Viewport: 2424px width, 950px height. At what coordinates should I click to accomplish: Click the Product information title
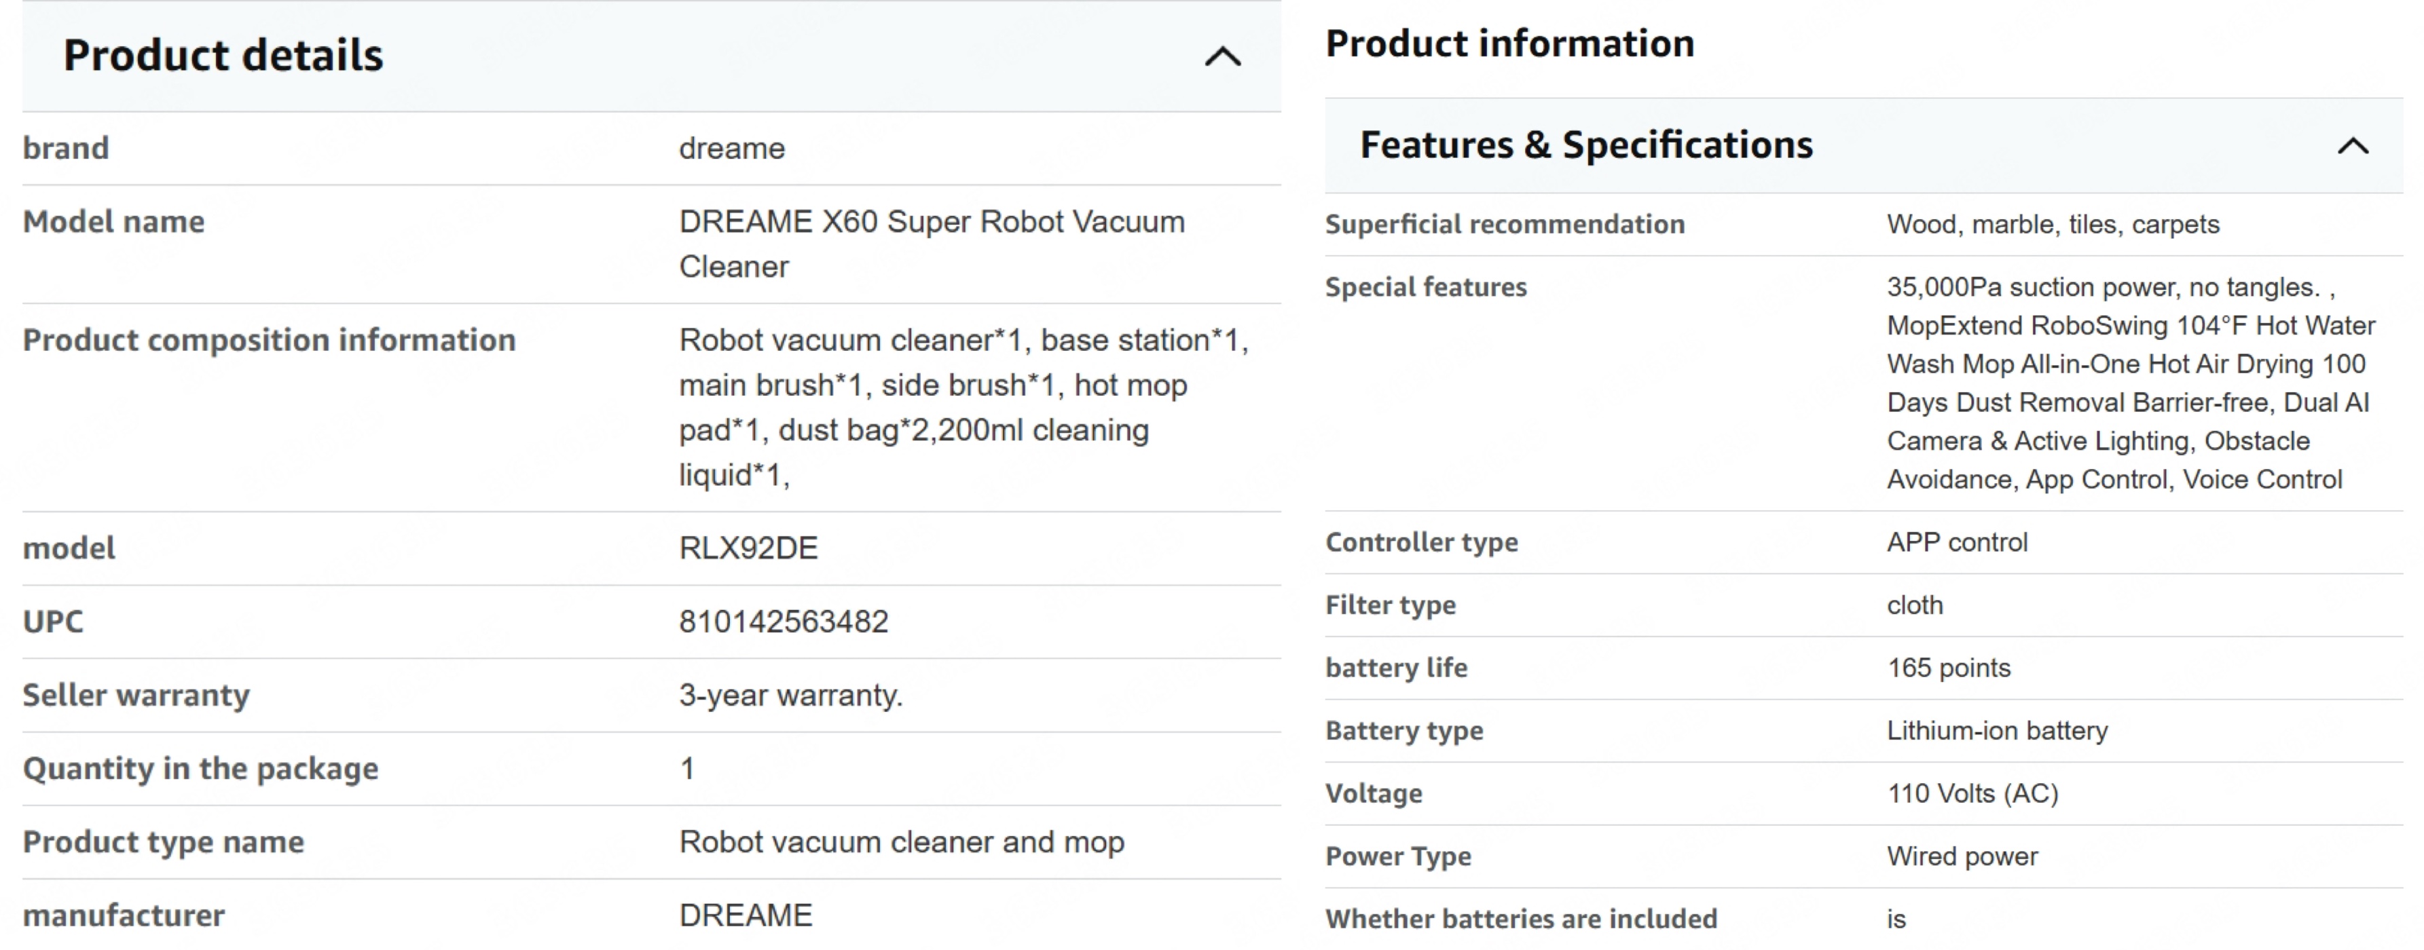click(x=1510, y=43)
